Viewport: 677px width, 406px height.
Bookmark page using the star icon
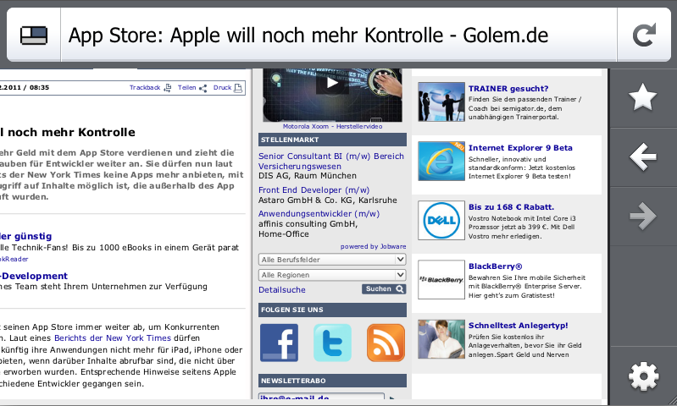[643, 97]
